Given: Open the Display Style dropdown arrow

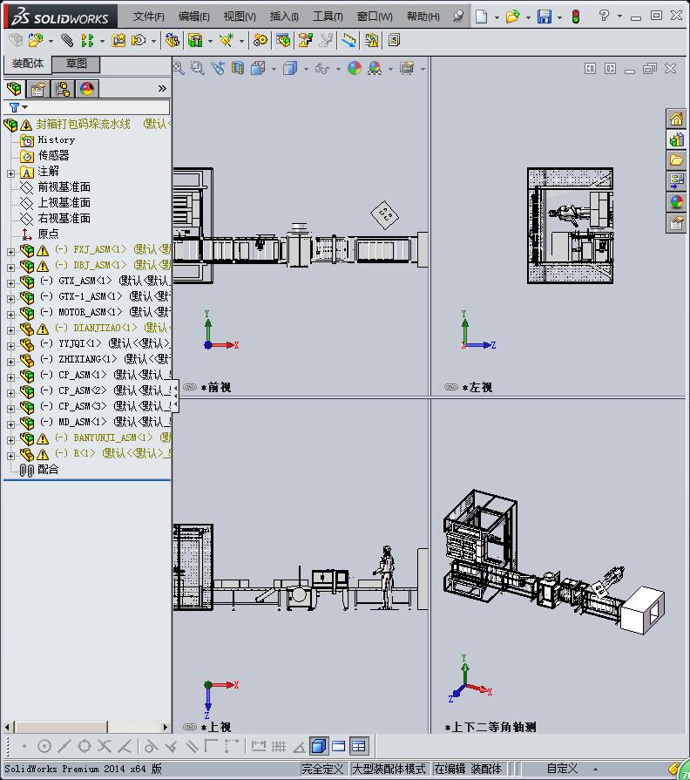Looking at the screenshot, I should pos(306,69).
